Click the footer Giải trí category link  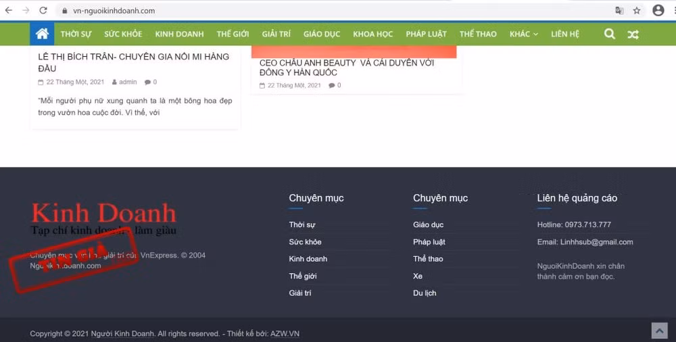coord(300,293)
